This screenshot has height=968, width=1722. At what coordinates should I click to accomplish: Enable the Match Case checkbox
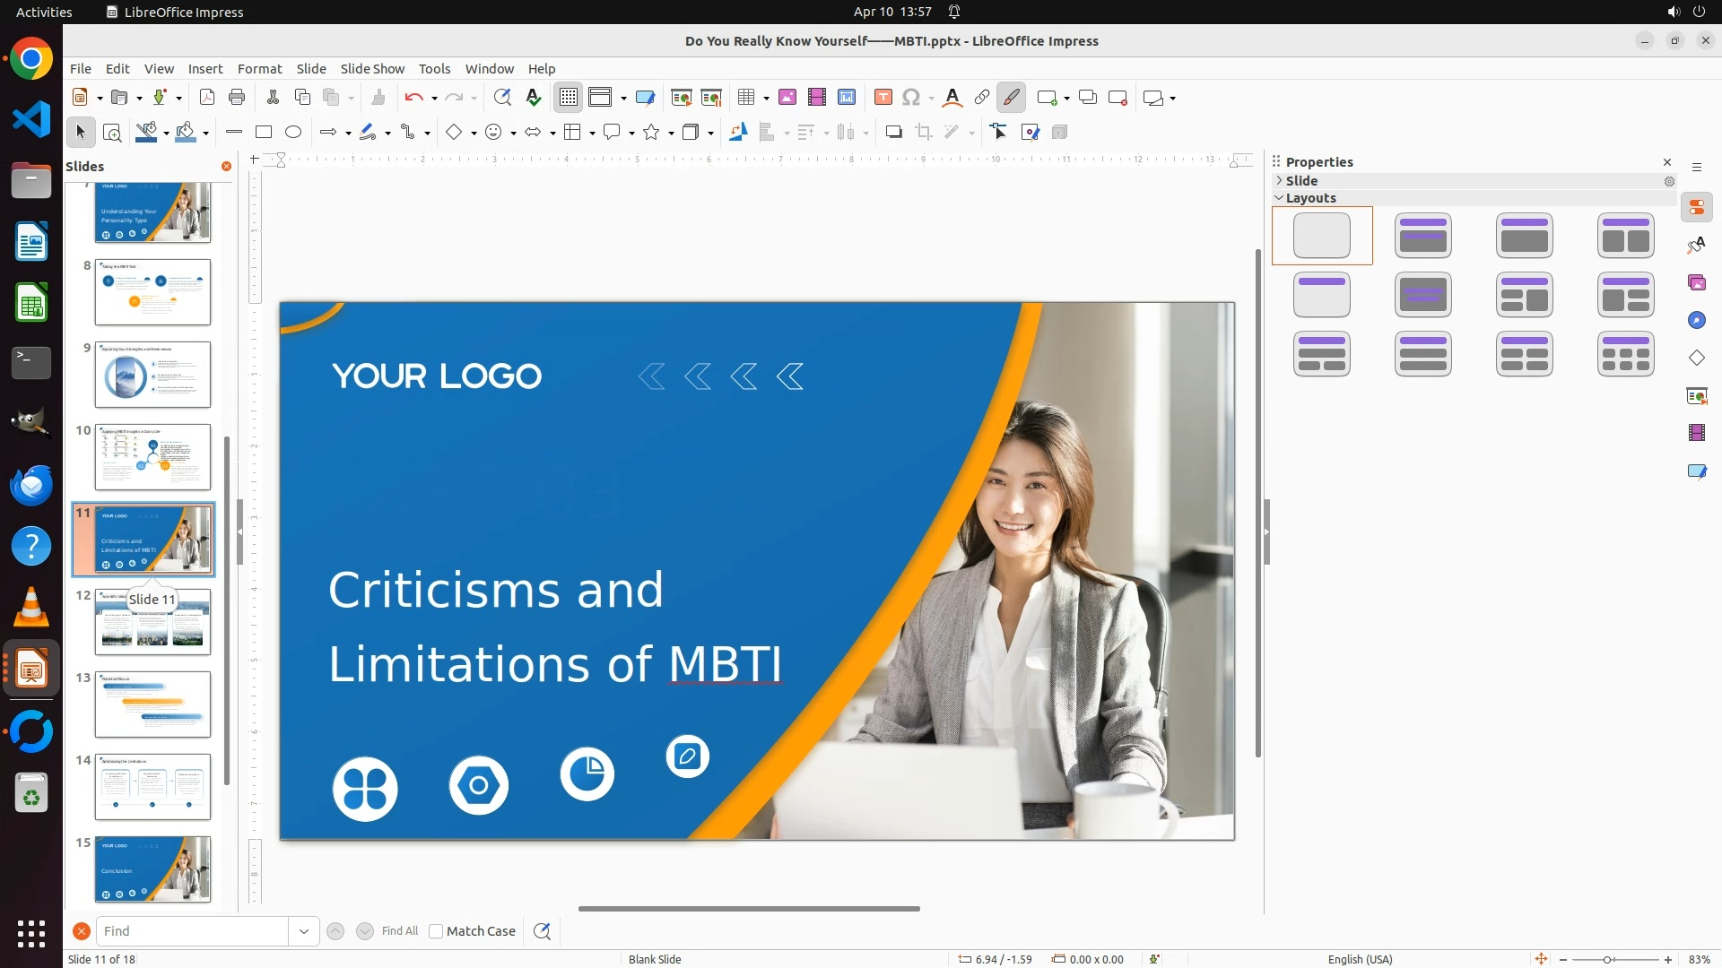tap(437, 931)
